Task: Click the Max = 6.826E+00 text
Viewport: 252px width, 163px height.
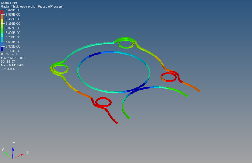Action: coord(13,58)
